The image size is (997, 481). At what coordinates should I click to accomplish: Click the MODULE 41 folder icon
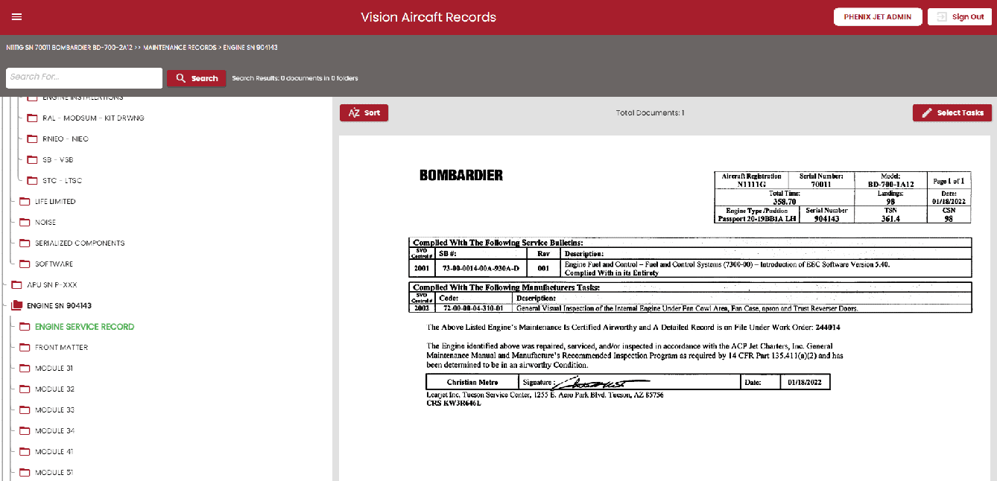pos(25,452)
